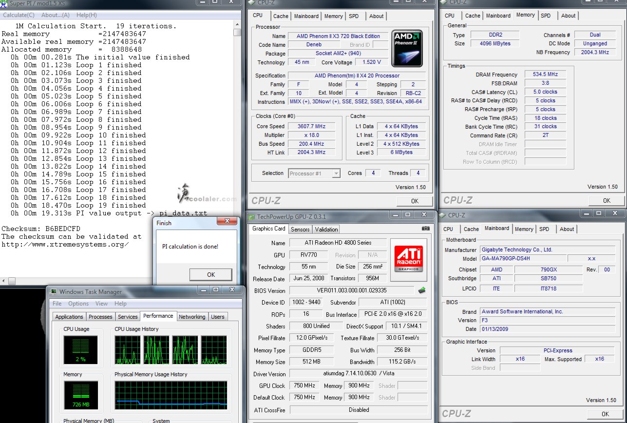Open Cache tab in CPU-Z Motherboard window
This screenshot has height=423, width=627.
471,229
